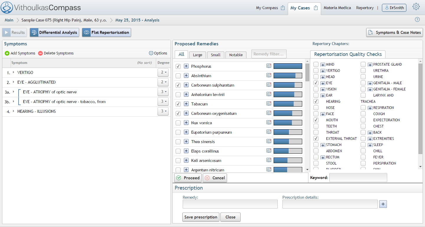The height and width of the screenshot is (227, 425).
Task: Click the share icon next to My Compass
Action: click(283, 8)
